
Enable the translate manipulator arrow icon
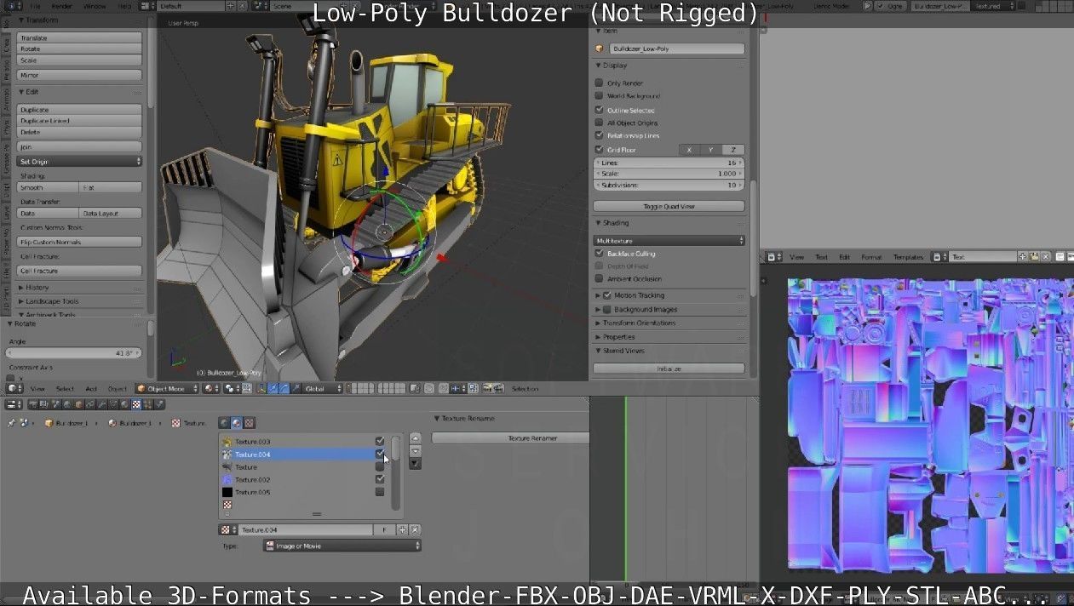coord(273,388)
